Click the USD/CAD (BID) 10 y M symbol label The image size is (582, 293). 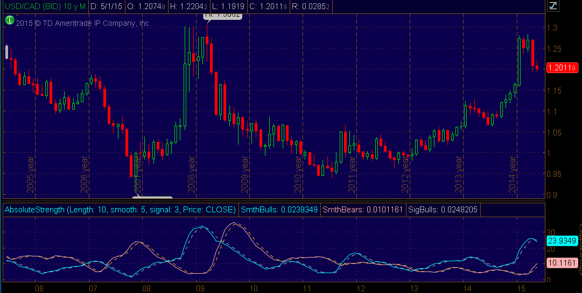click(x=45, y=6)
